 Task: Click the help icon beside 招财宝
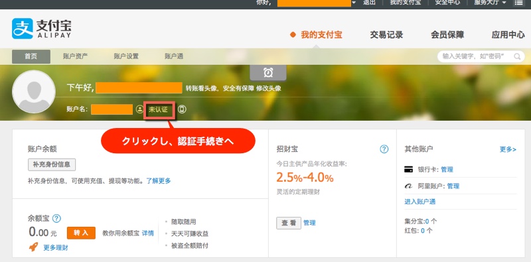tap(384, 149)
